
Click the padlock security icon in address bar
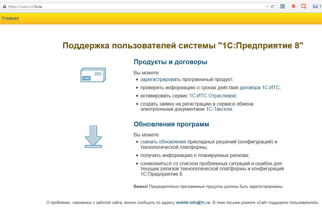(x=4, y=6)
